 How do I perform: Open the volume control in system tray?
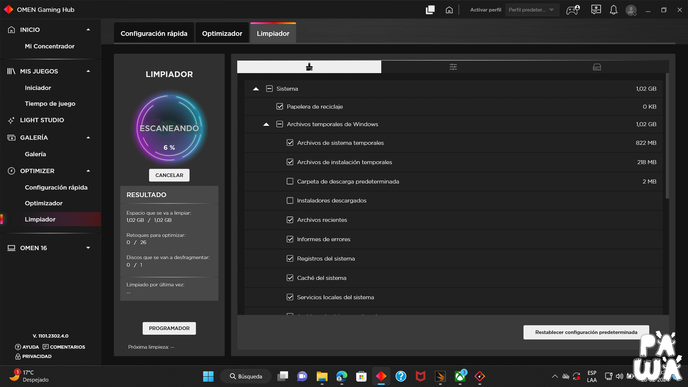click(620, 376)
